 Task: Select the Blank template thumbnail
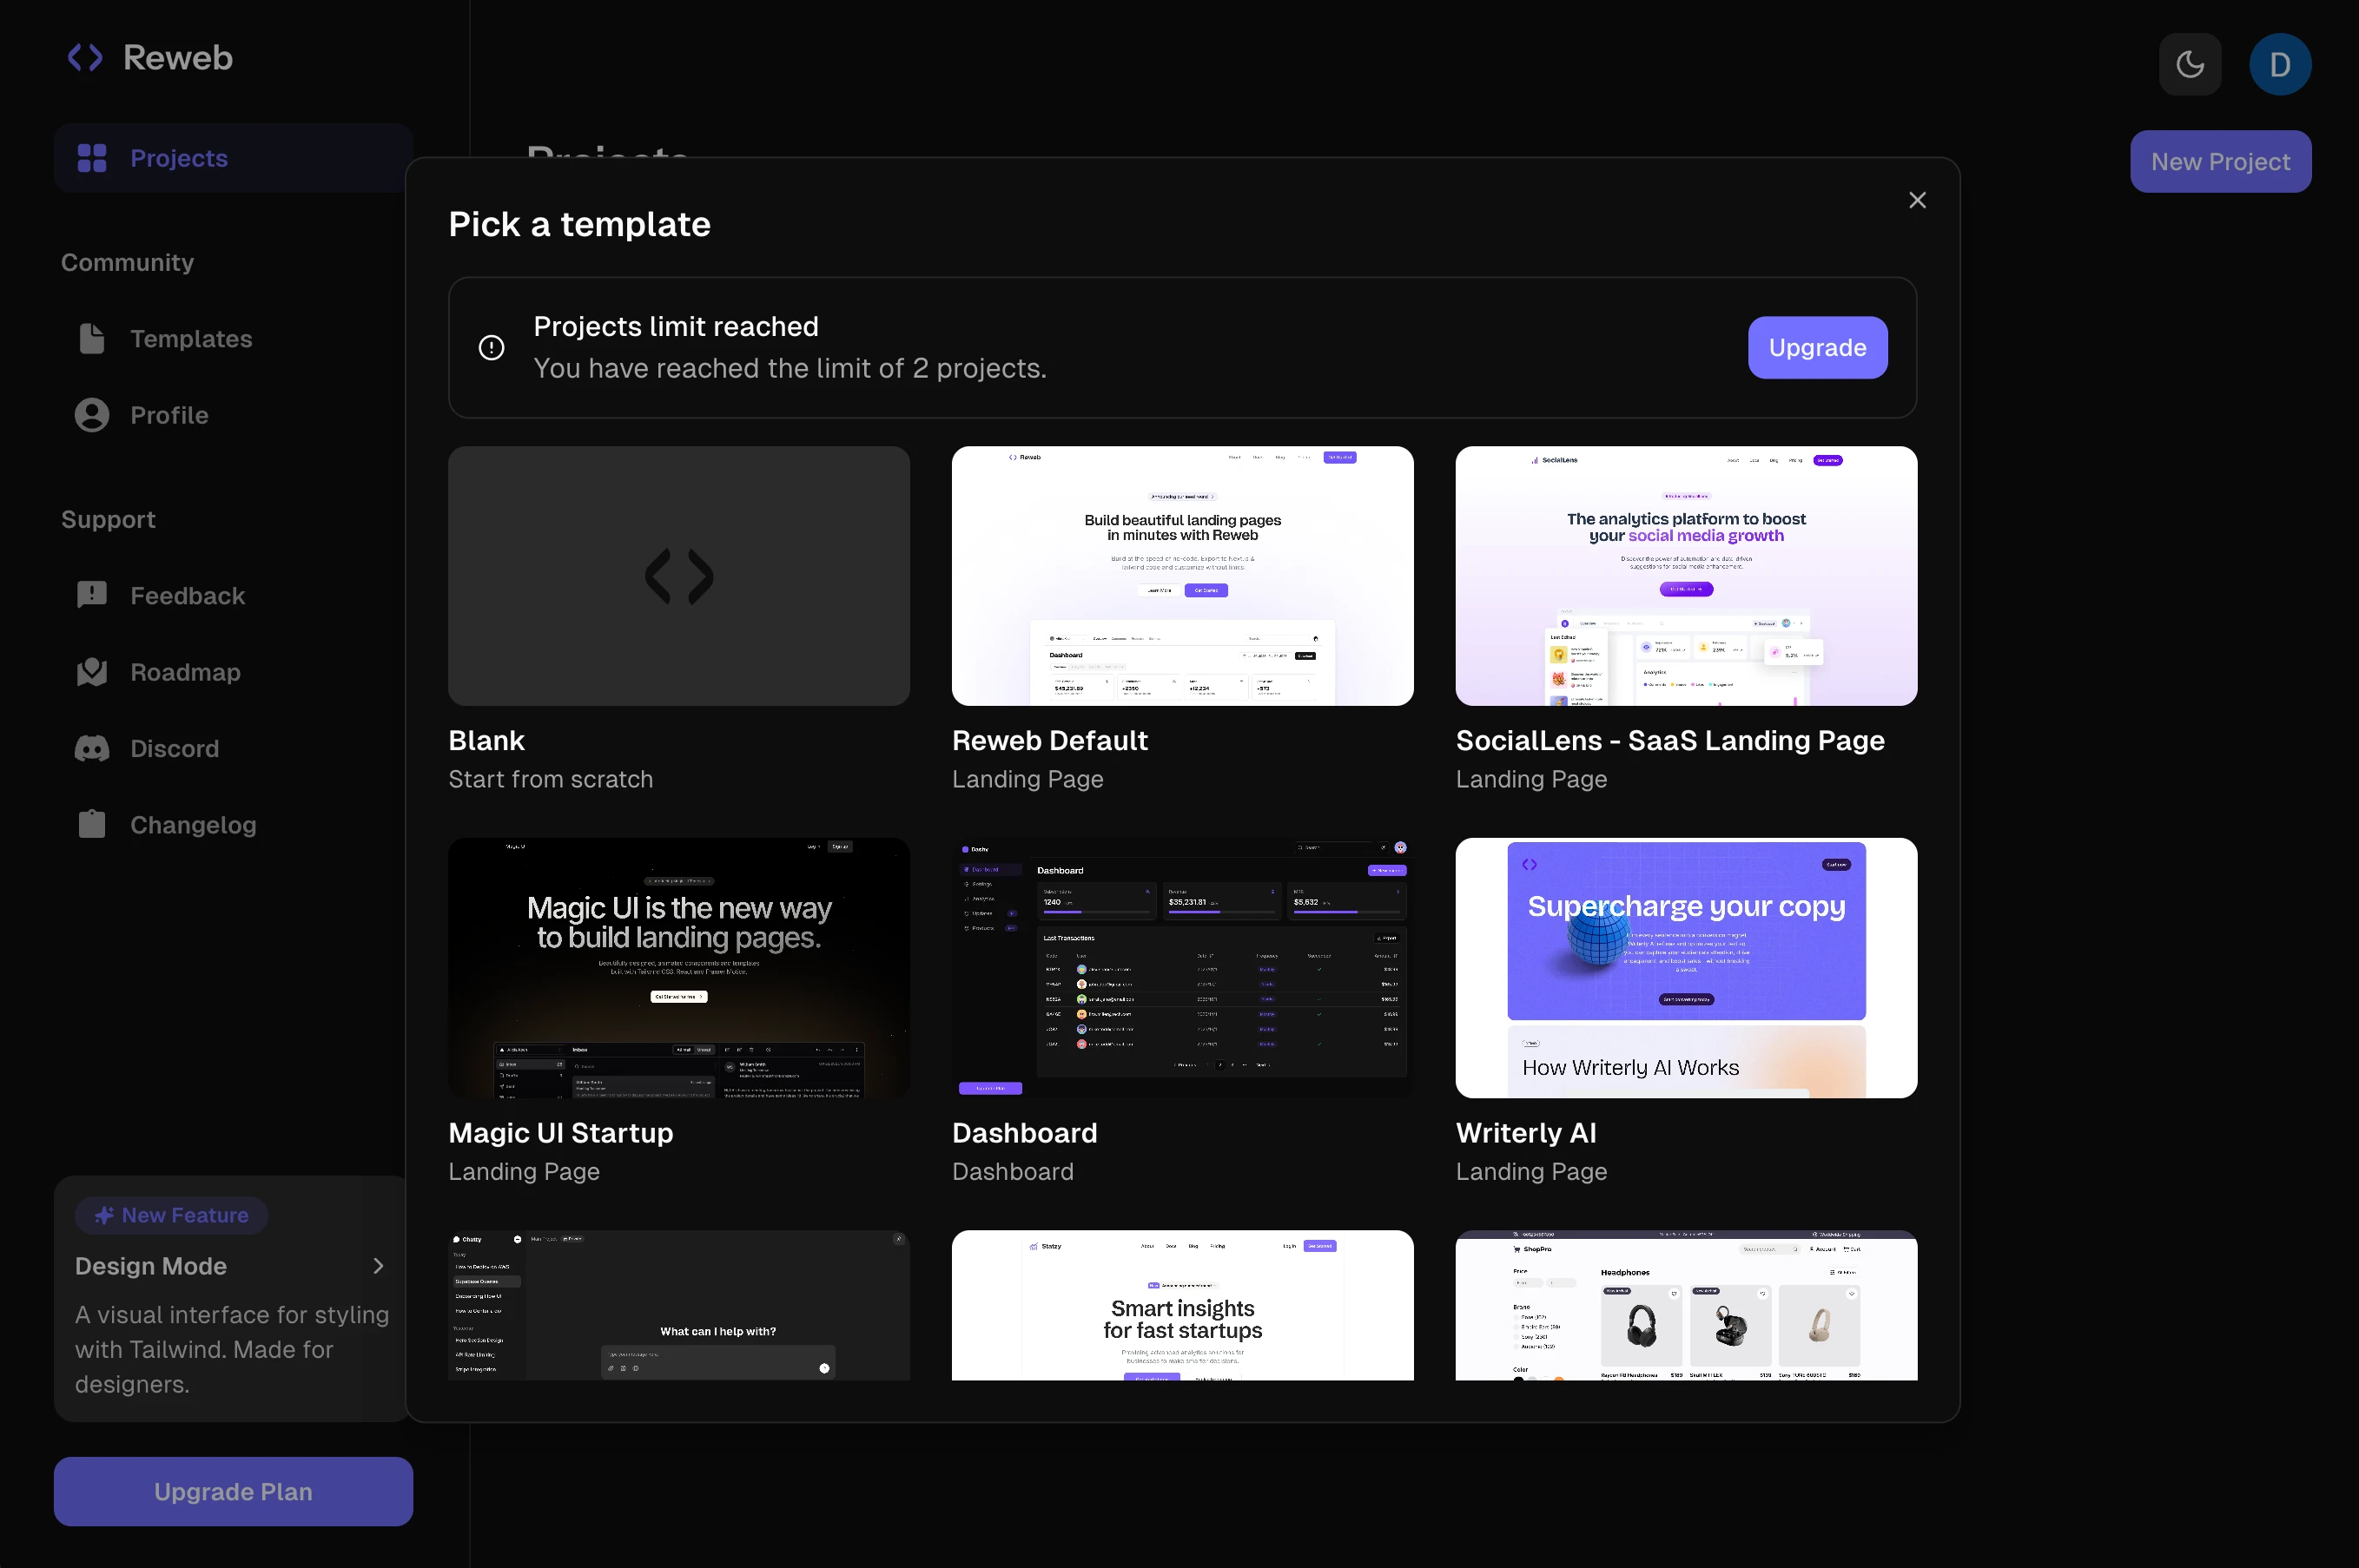679,576
